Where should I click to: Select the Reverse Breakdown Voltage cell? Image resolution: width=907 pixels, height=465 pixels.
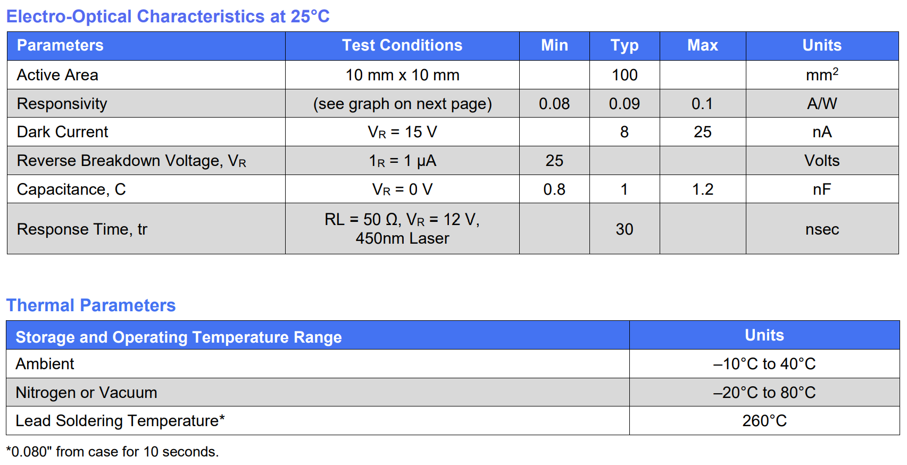click(131, 161)
